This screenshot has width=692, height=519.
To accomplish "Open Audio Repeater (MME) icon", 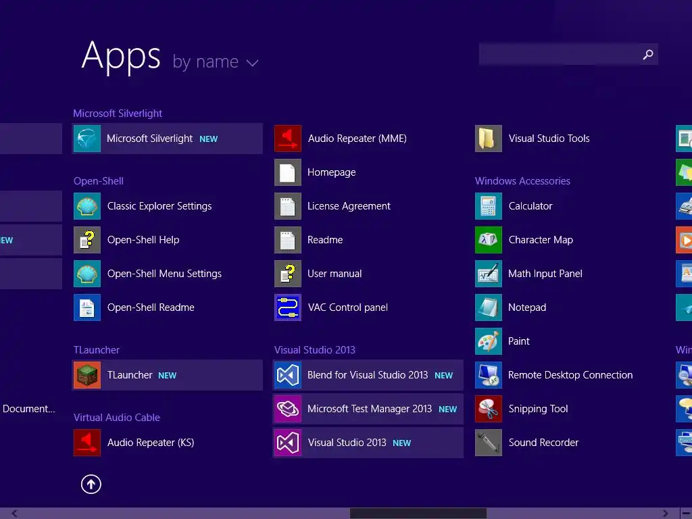I will (288, 139).
